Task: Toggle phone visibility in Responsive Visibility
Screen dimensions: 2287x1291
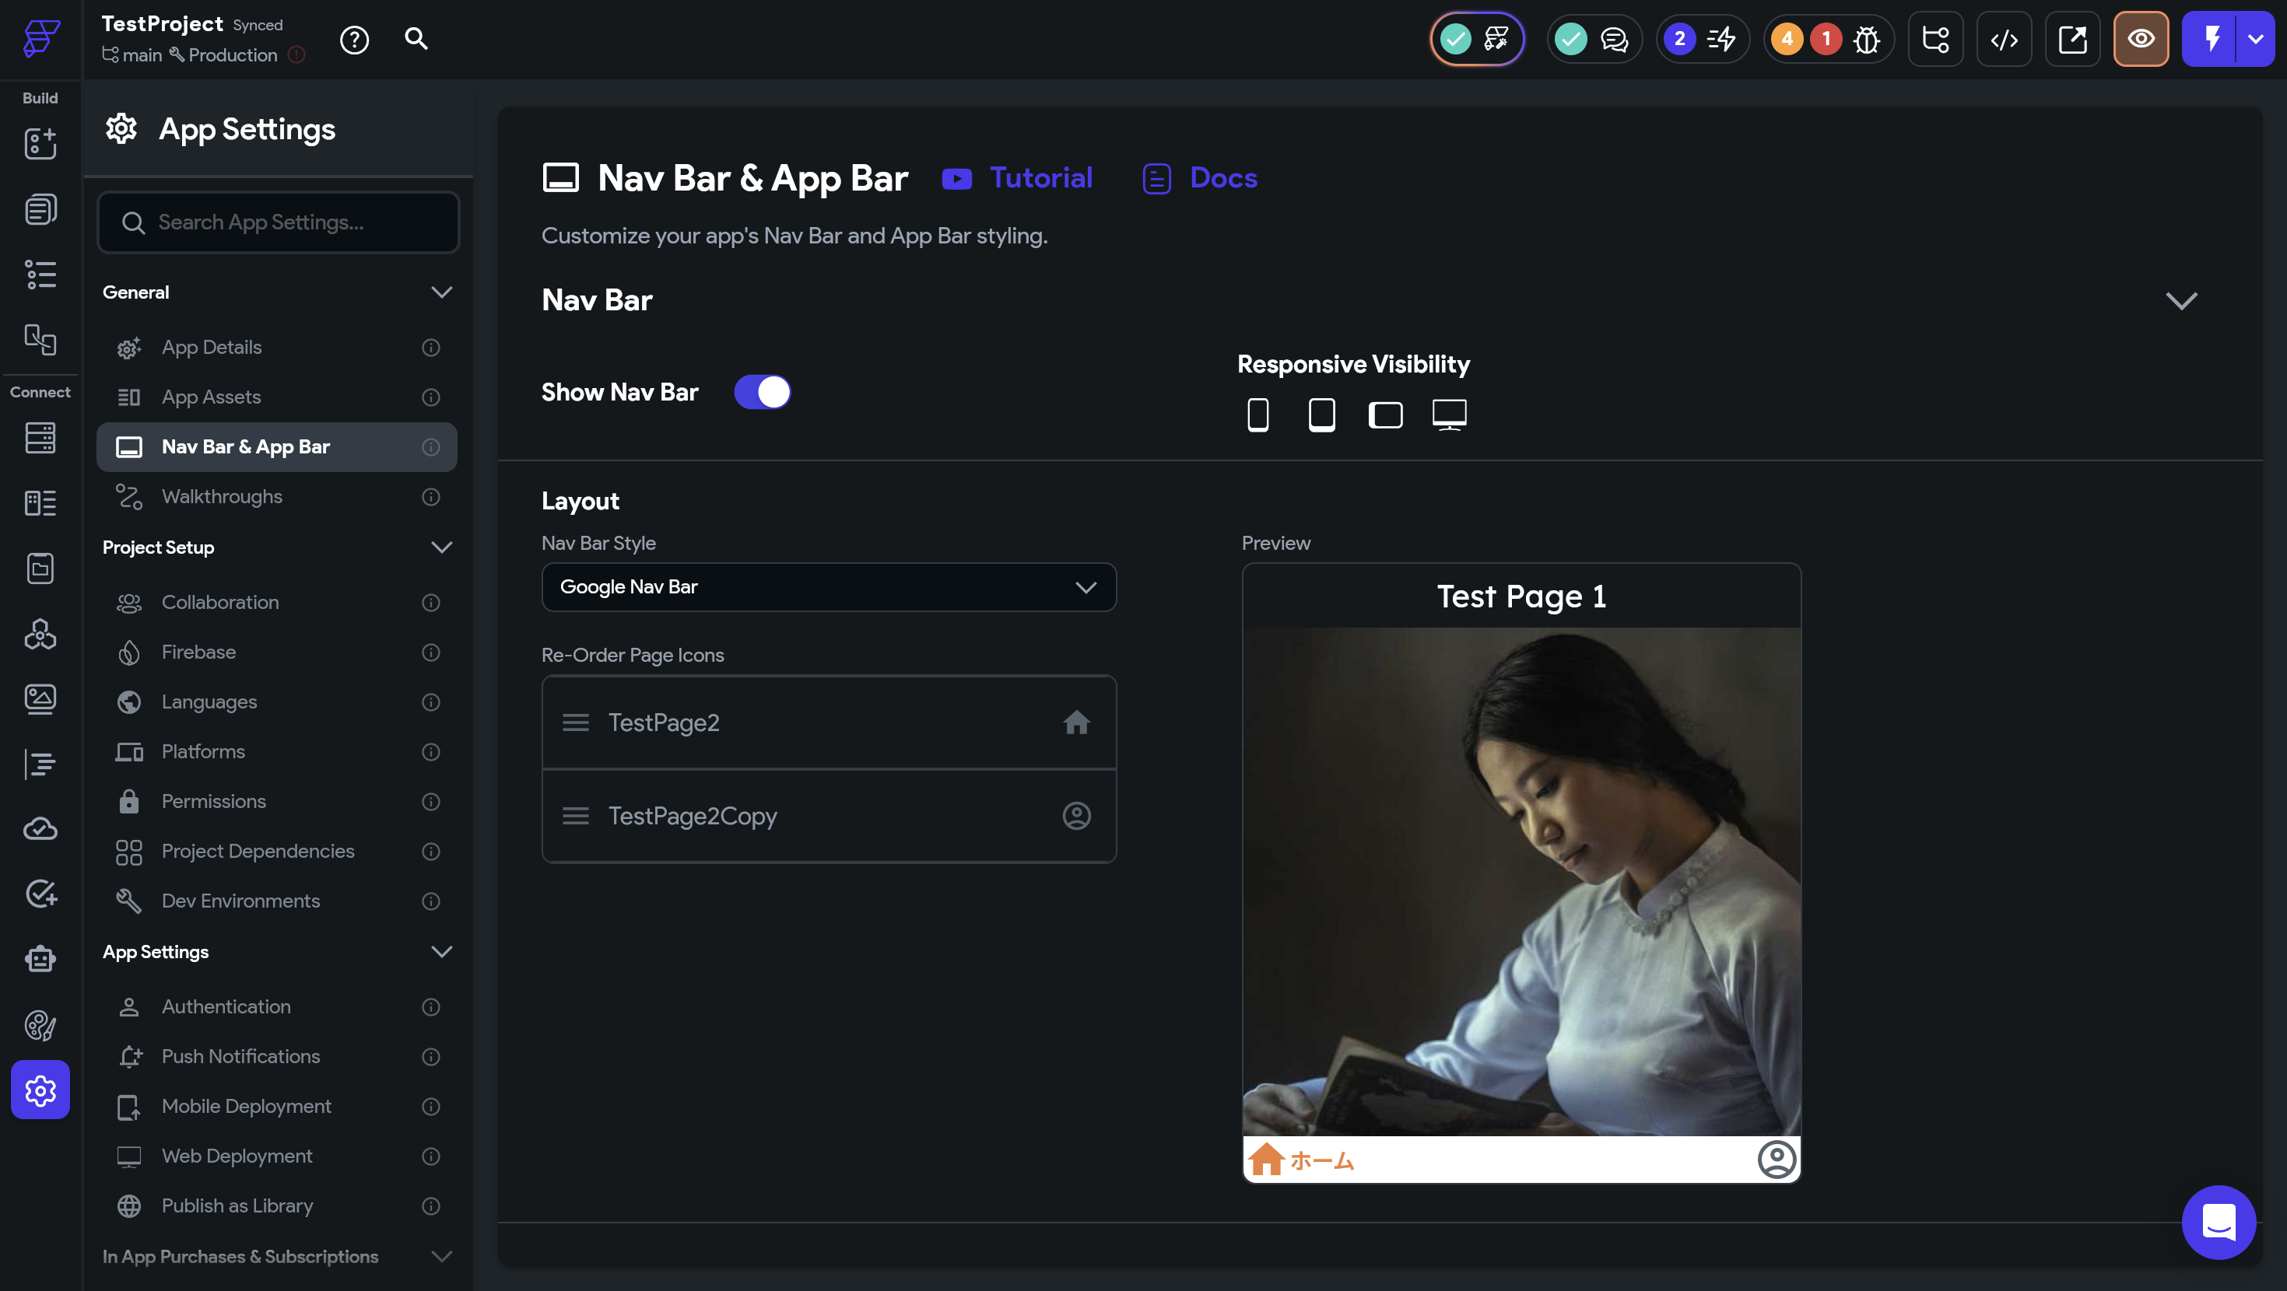Action: click(1257, 415)
